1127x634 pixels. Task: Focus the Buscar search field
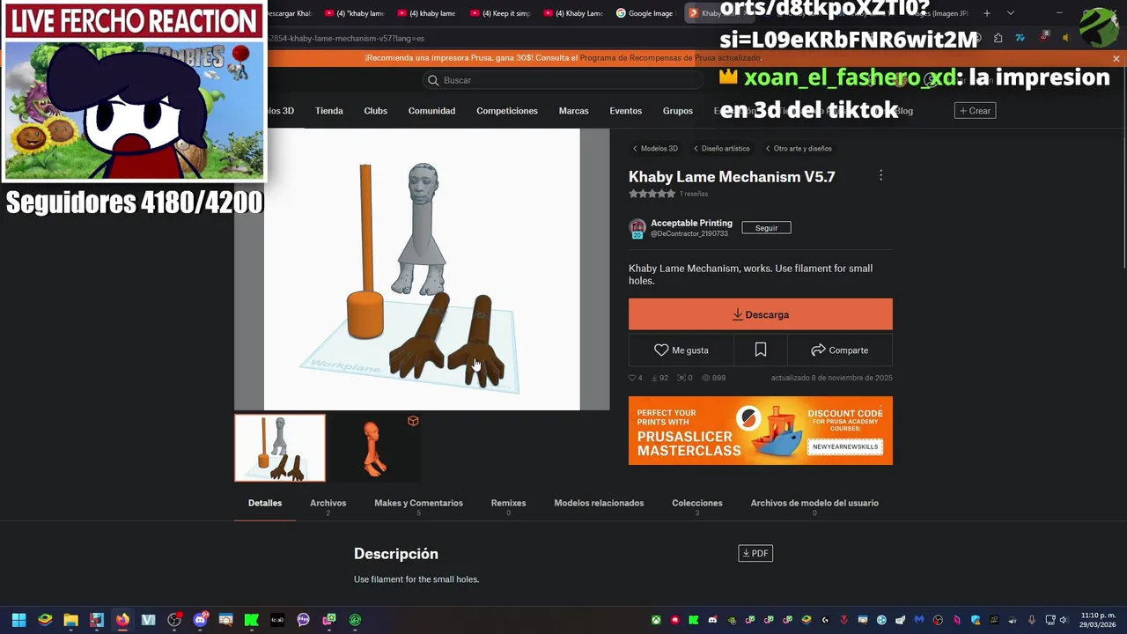coord(563,80)
